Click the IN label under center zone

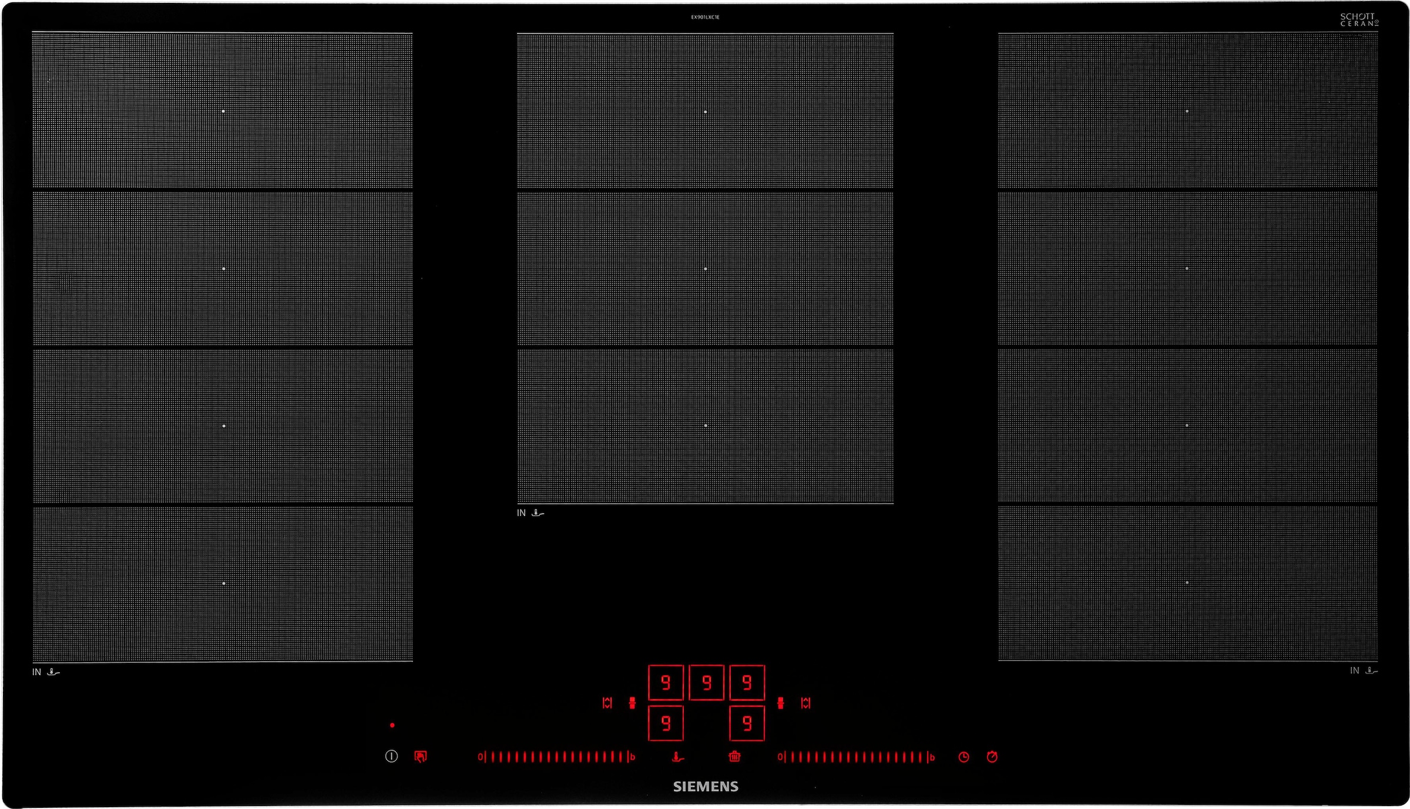pyautogui.click(x=521, y=513)
